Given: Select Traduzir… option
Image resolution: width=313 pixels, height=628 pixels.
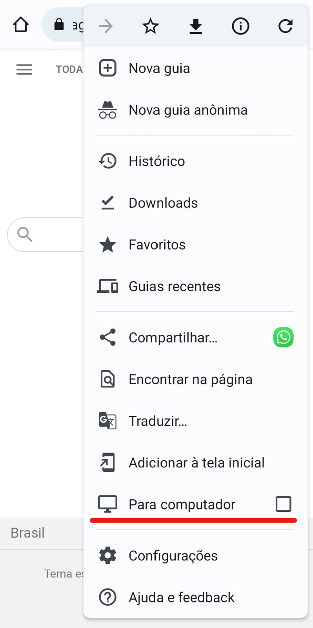Looking at the screenshot, I should pyautogui.click(x=158, y=421).
